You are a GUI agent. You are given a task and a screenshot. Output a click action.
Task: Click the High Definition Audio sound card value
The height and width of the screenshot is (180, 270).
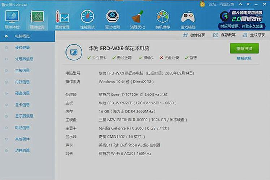[130, 145]
